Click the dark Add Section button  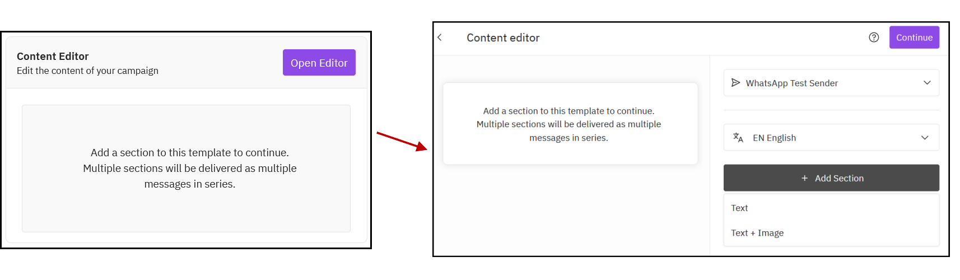[x=831, y=178]
